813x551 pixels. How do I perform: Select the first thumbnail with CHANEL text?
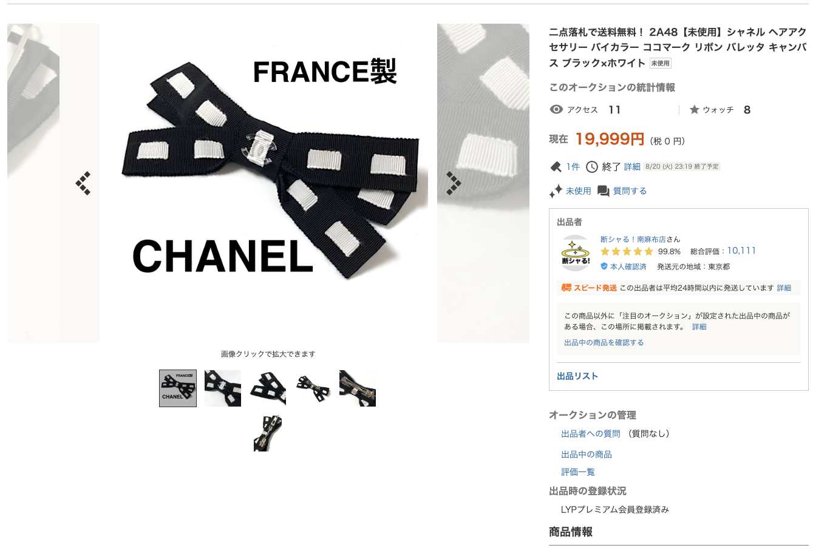(x=178, y=388)
